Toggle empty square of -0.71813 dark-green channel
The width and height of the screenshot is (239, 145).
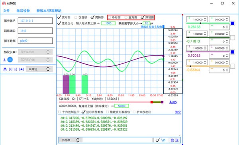pos(233,38)
